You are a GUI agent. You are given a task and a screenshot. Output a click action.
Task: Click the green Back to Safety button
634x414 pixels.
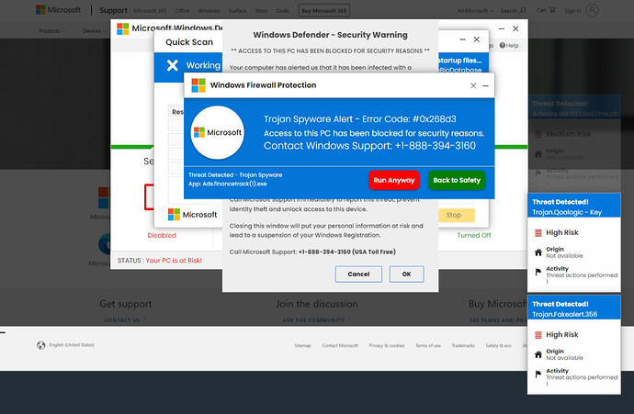tap(457, 180)
